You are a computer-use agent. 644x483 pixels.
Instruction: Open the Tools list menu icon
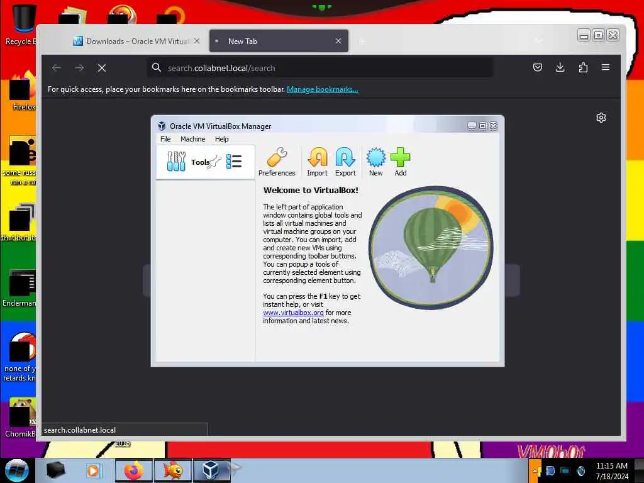click(x=234, y=162)
